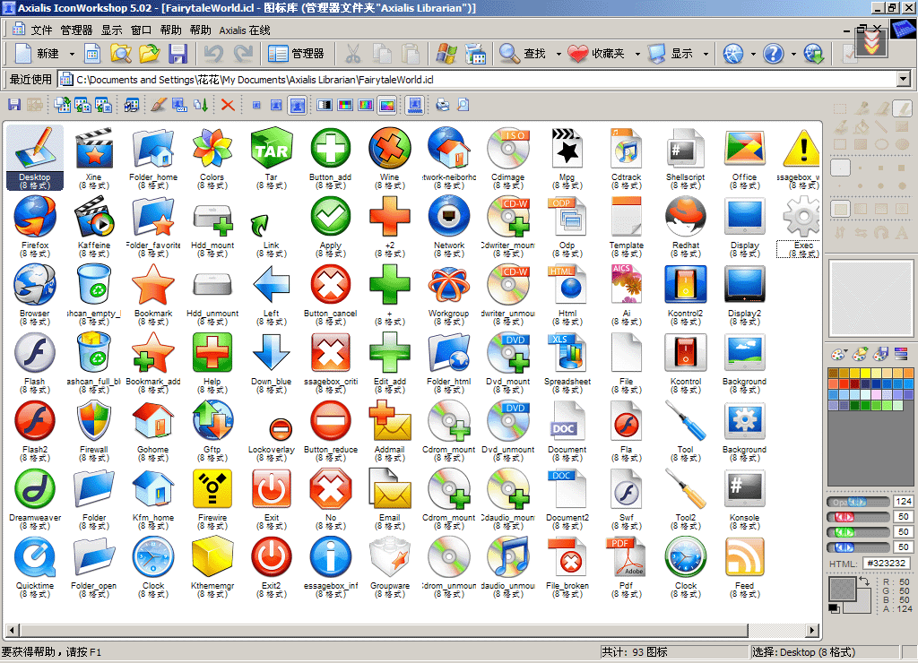Select the Pdf icon
This screenshot has height=663, width=918.
[x=626, y=557]
